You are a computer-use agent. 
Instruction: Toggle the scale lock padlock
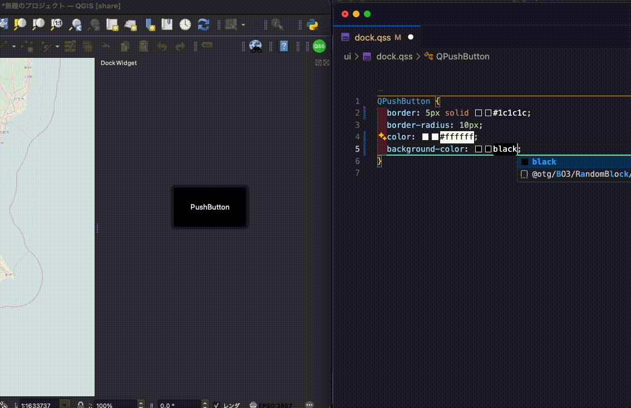click(x=81, y=405)
